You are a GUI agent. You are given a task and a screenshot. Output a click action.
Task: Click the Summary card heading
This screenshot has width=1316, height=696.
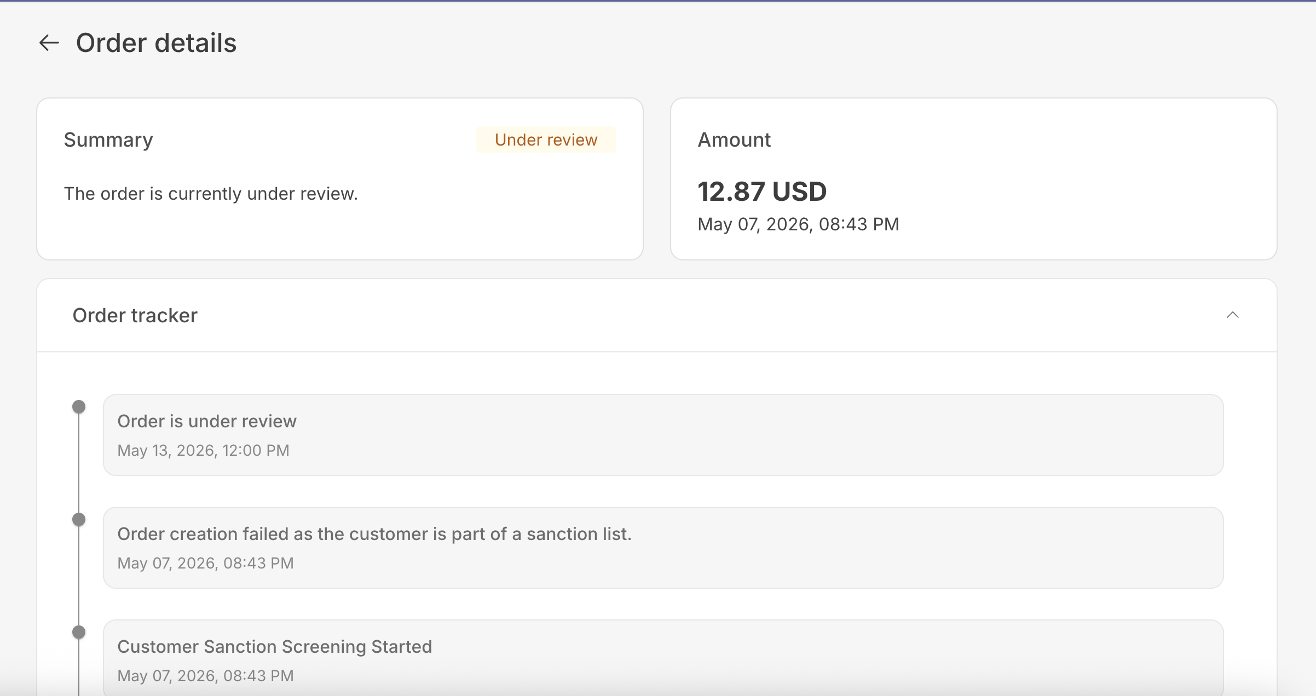108,140
